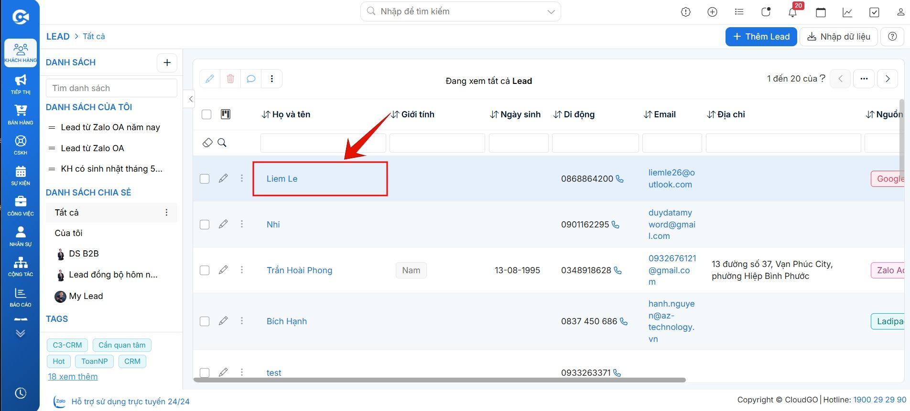
Task: Sort by Họ và tên column header
Action: 286,114
